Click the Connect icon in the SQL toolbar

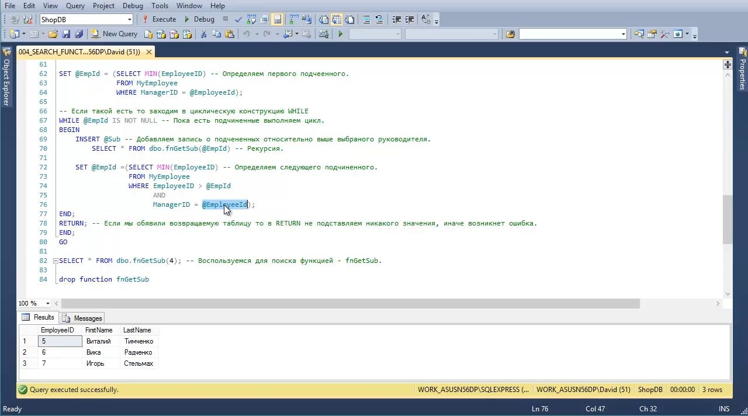point(15,19)
